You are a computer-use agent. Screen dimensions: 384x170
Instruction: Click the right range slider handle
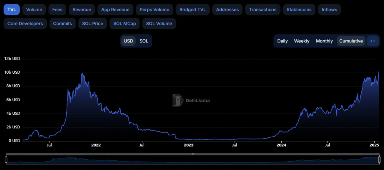pos(379,160)
